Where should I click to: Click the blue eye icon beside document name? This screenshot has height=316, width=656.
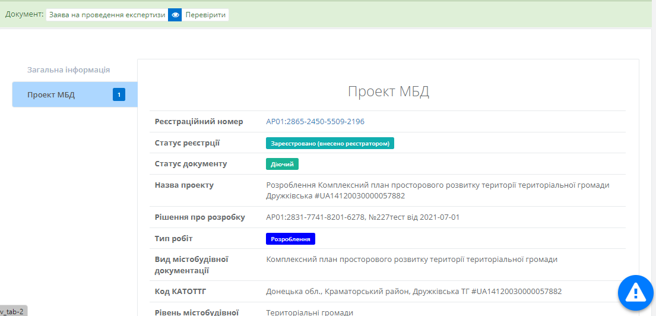coord(175,15)
